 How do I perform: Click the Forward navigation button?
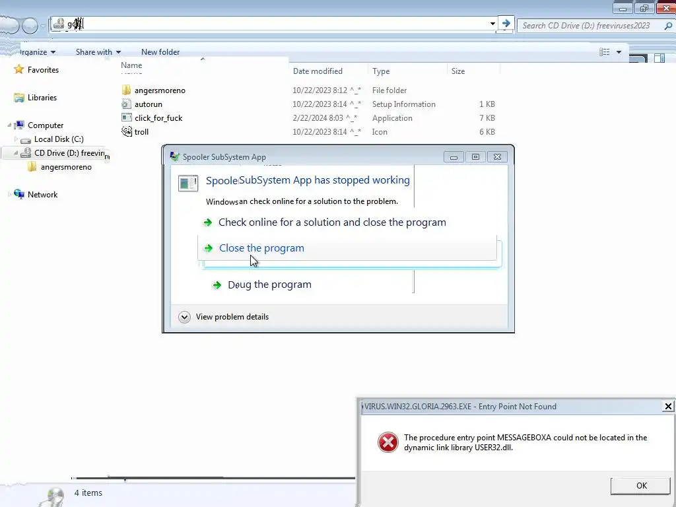click(30, 26)
